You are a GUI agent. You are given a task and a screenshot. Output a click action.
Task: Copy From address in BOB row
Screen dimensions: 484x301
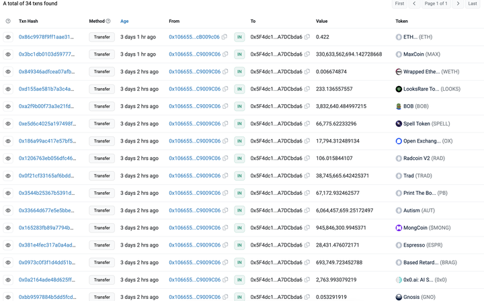coord(225,106)
